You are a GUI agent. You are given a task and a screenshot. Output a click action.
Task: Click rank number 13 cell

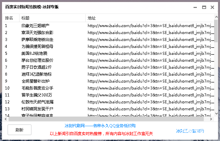[7, 109]
